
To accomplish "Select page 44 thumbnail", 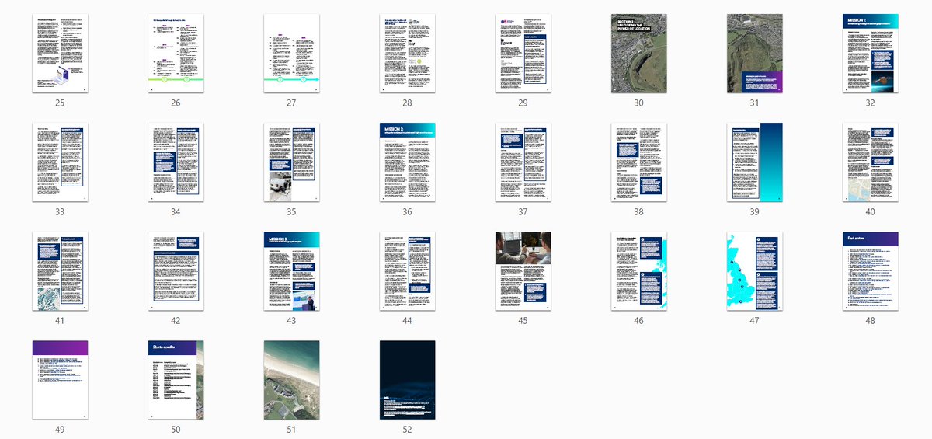I will [x=408, y=271].
